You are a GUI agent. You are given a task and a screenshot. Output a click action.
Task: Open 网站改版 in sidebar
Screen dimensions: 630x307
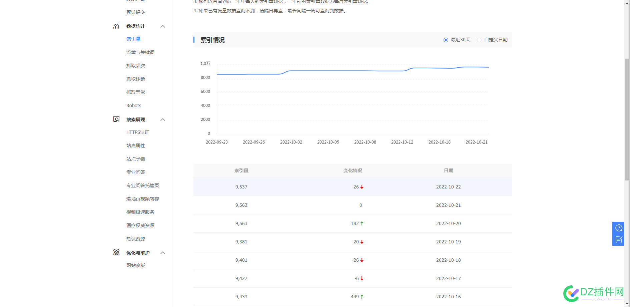click(x=136, y=265)
